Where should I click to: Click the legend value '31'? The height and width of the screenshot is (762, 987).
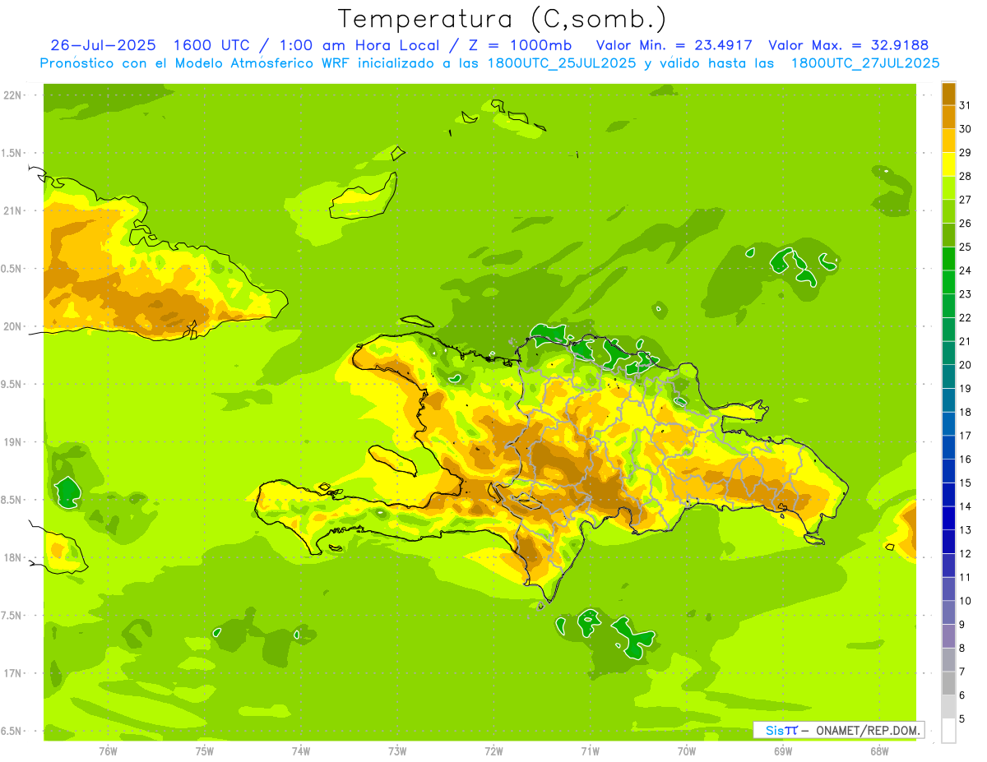click(965, 105)
